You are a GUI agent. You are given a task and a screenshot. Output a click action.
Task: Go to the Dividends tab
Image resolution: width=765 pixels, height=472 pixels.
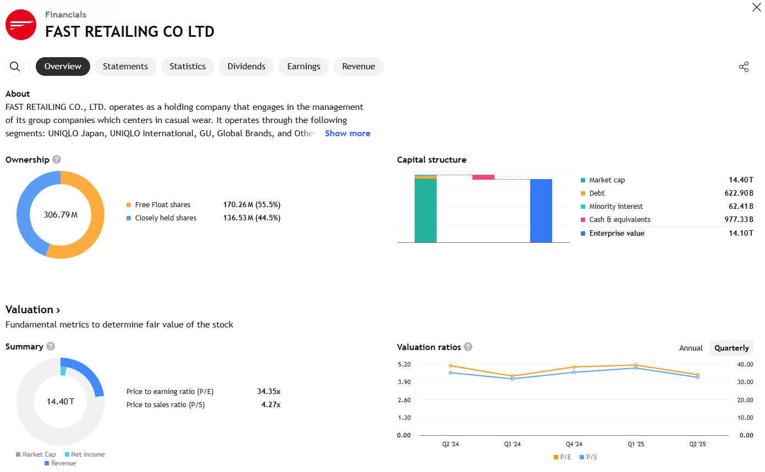[x=246, y=66]
